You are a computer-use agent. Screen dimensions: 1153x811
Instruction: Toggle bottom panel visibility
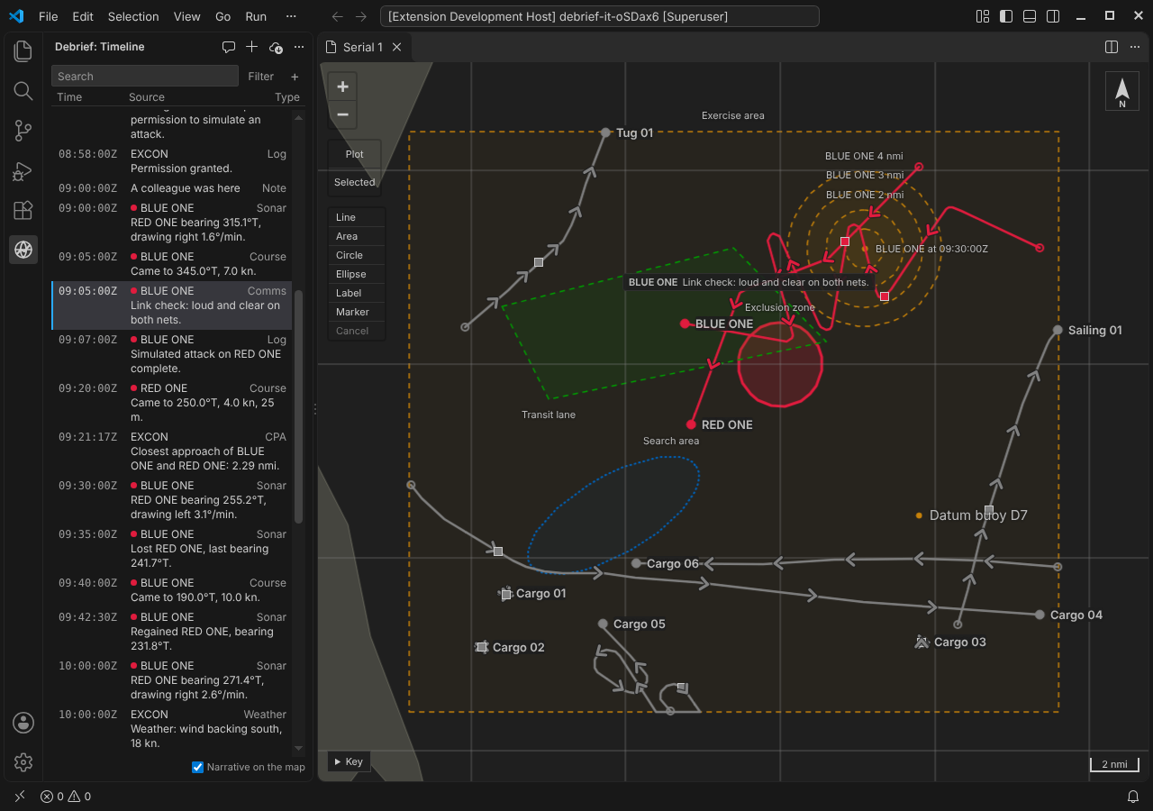(1030, 16)
